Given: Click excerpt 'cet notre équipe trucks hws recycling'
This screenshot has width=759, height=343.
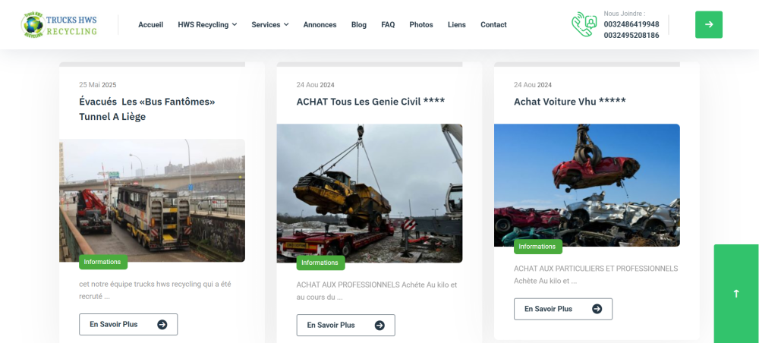Looking at the screenshot, I should (x=155, y=291).
